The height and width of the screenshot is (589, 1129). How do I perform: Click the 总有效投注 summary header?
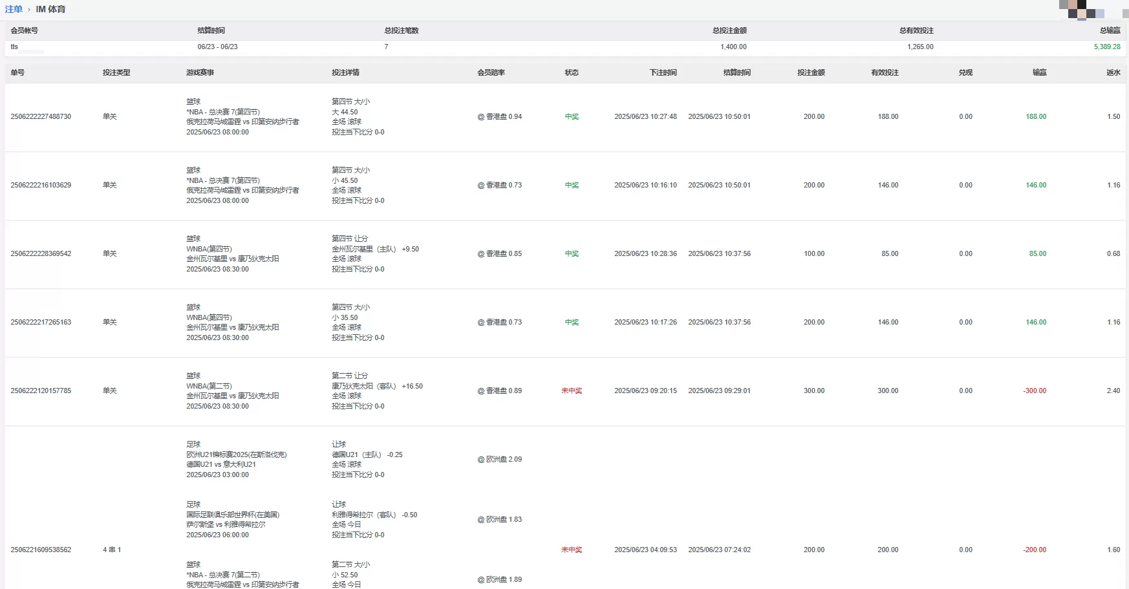coord(916,30)
